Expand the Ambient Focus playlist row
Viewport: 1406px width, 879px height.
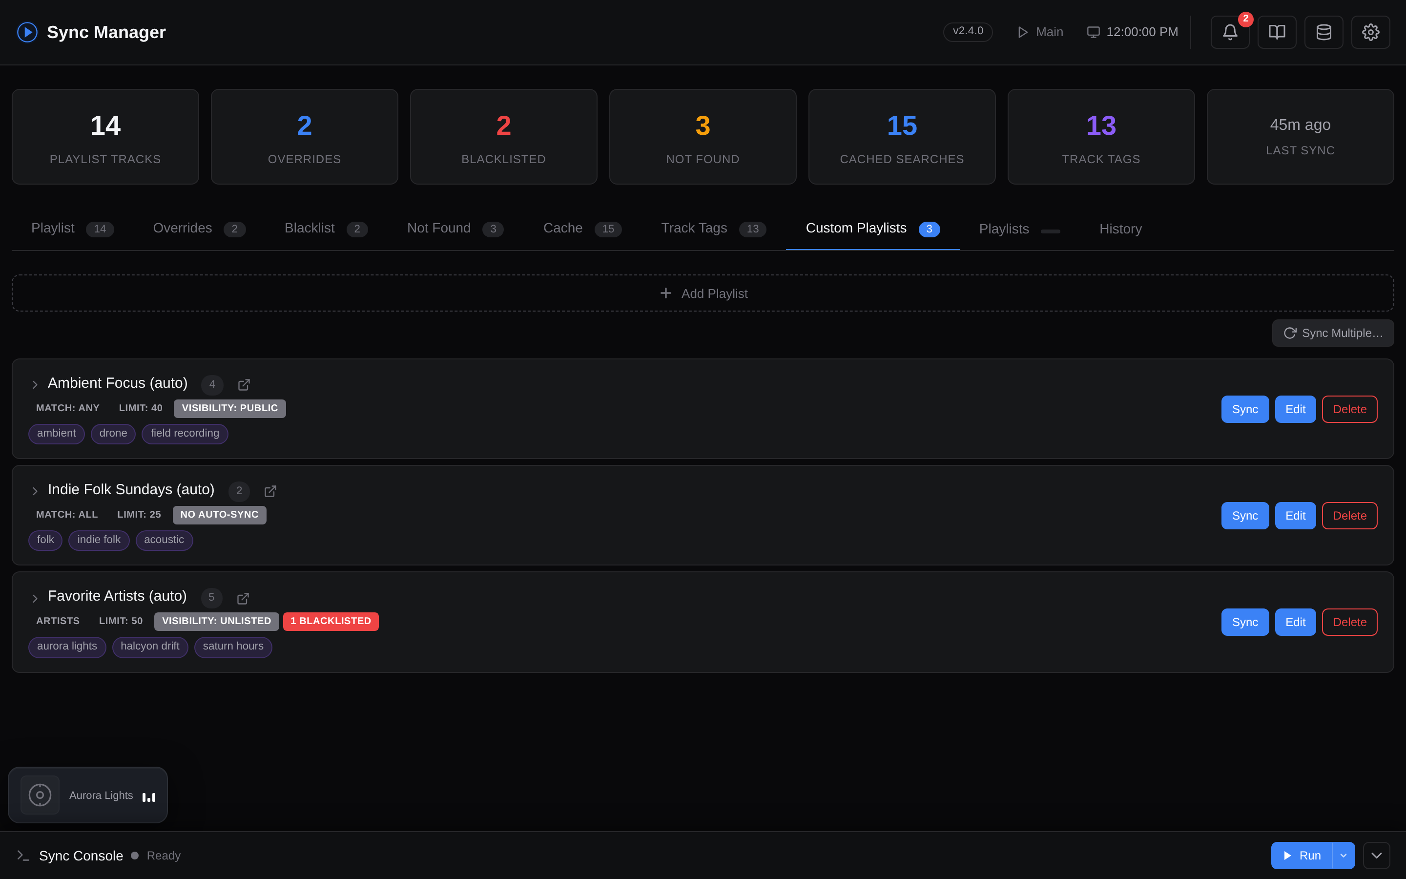[x=35, y=384]
